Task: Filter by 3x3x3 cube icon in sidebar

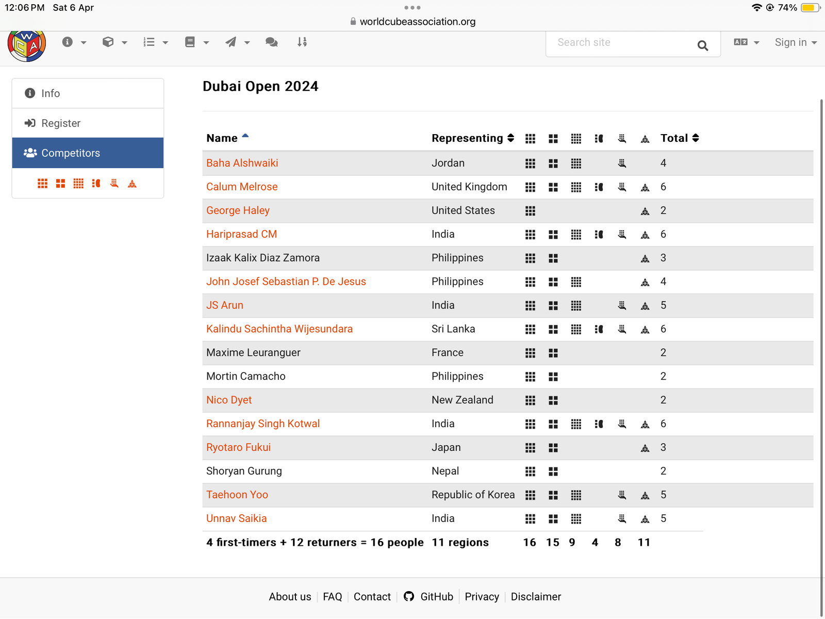Action: tap(43, 184)
